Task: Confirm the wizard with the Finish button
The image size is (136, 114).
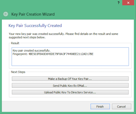Action: click(100, 106)
